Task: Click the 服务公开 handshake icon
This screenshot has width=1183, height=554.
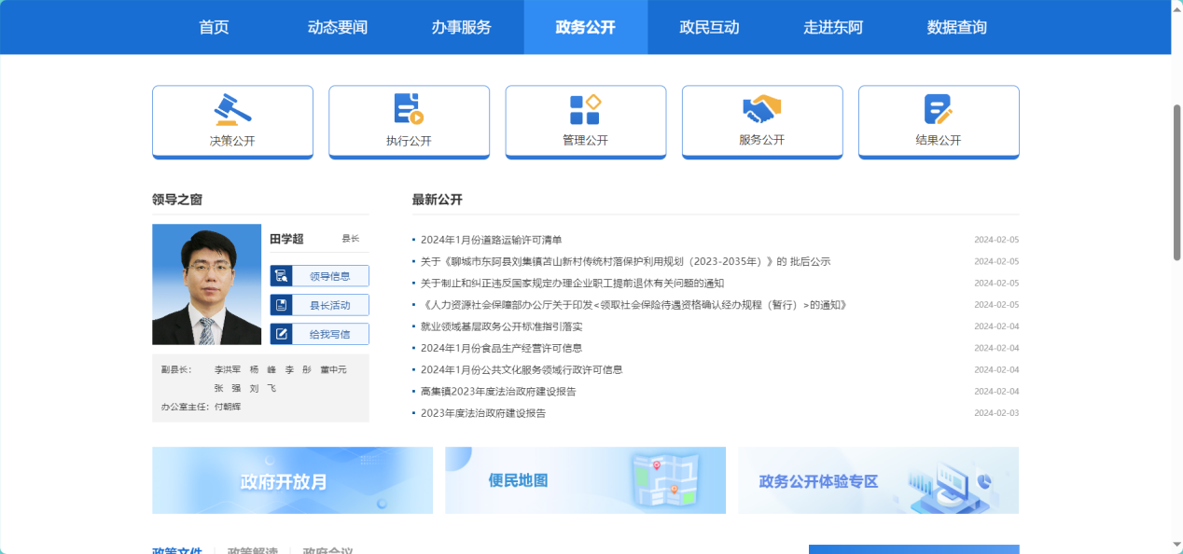Action: click(761, 109)
